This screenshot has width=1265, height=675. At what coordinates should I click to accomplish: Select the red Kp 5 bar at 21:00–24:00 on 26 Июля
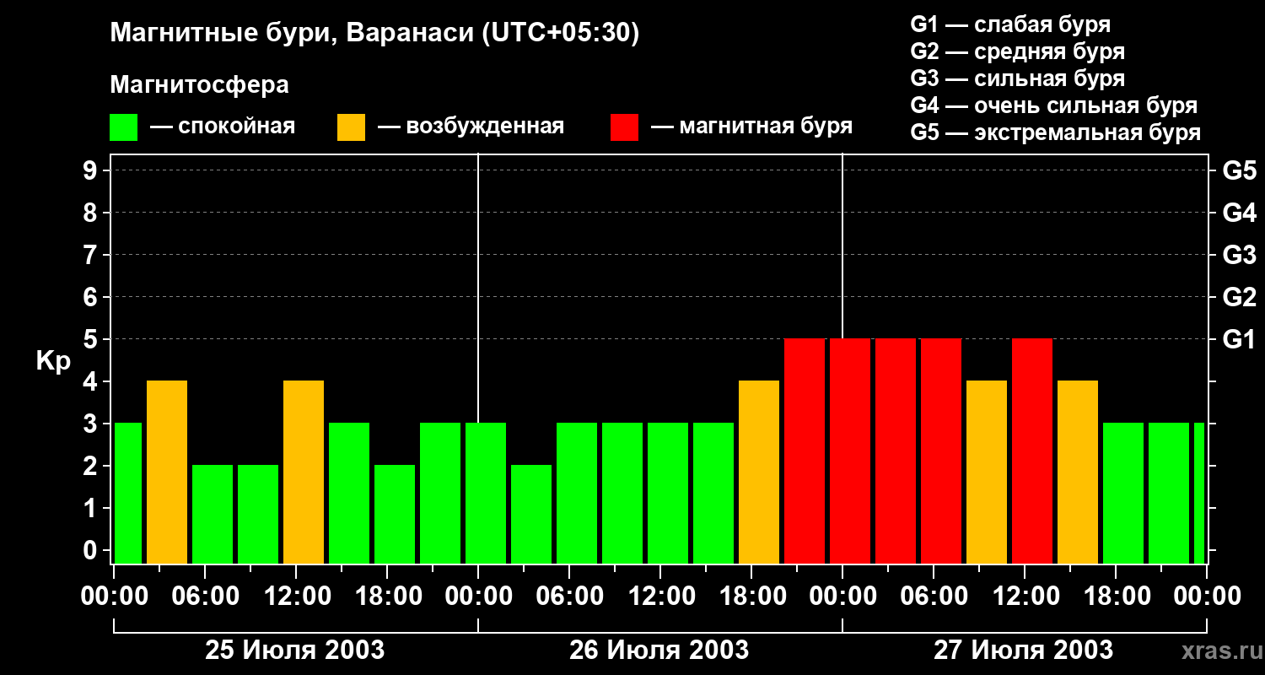pyautogui.click(x=805, y=451)
